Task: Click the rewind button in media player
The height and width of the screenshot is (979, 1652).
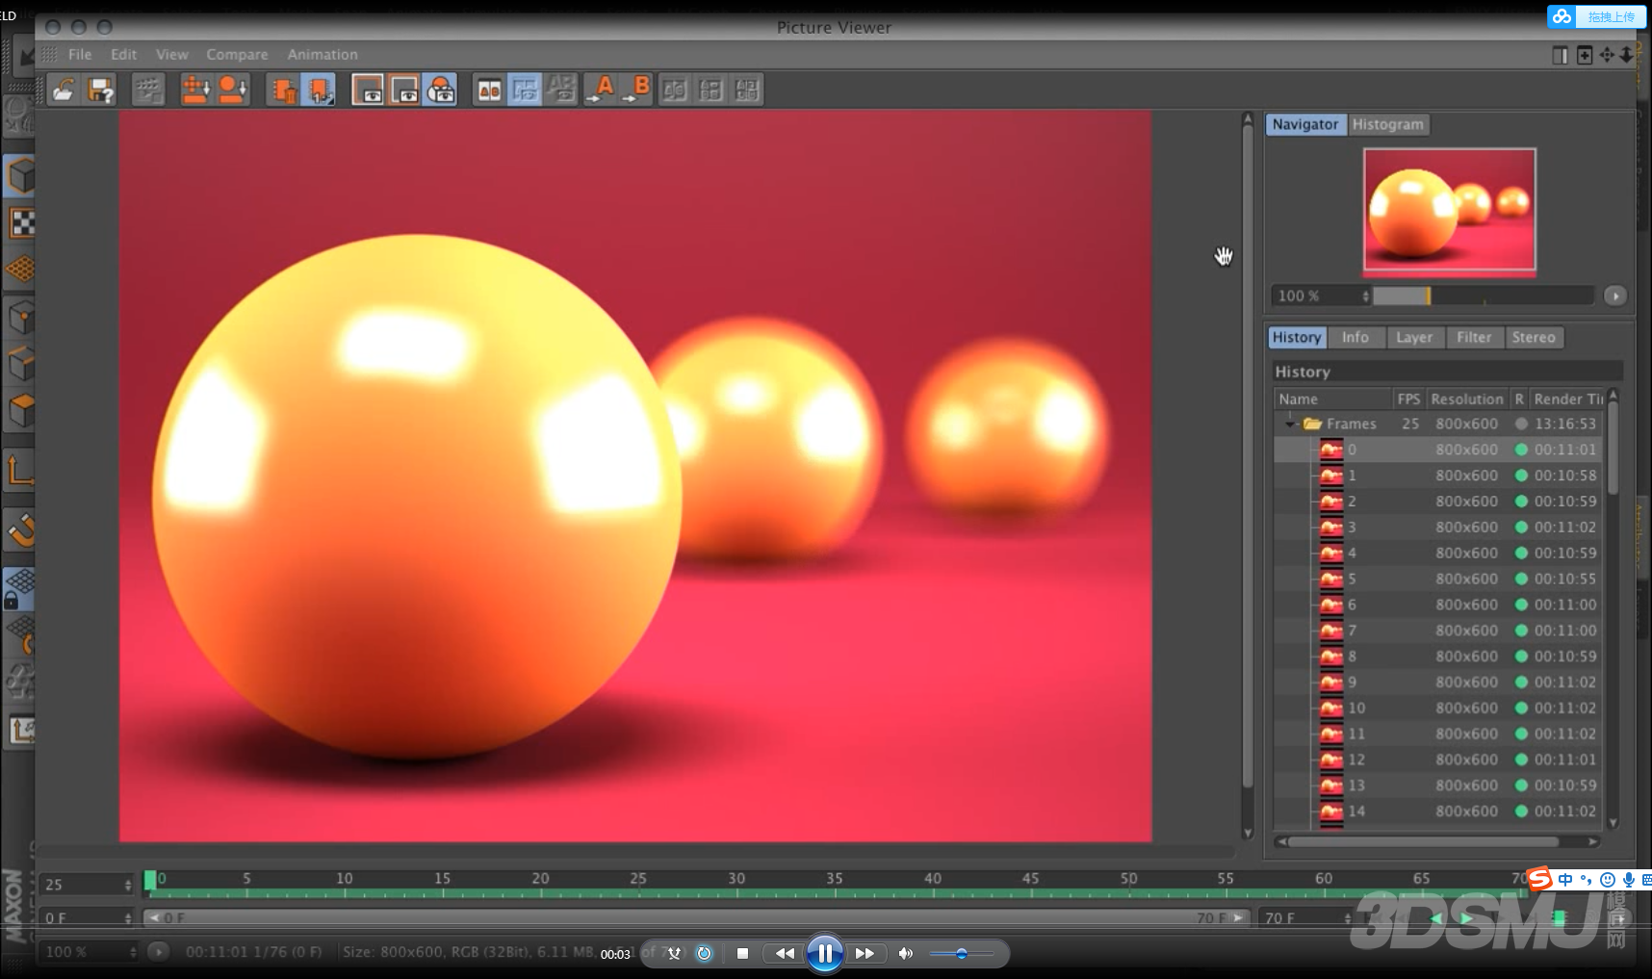Action: pyautogui.click(x=785, y=954)
